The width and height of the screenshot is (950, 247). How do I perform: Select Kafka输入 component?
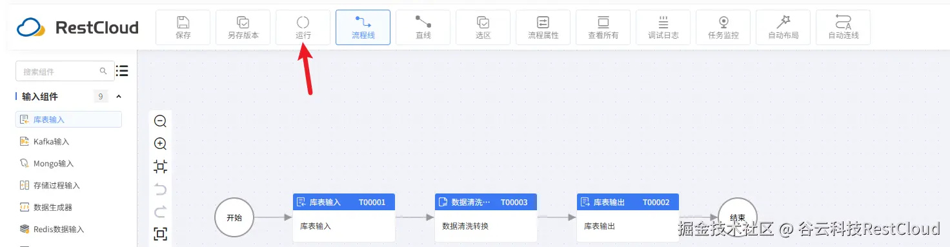pyautogui.click(x=68, y=141)
